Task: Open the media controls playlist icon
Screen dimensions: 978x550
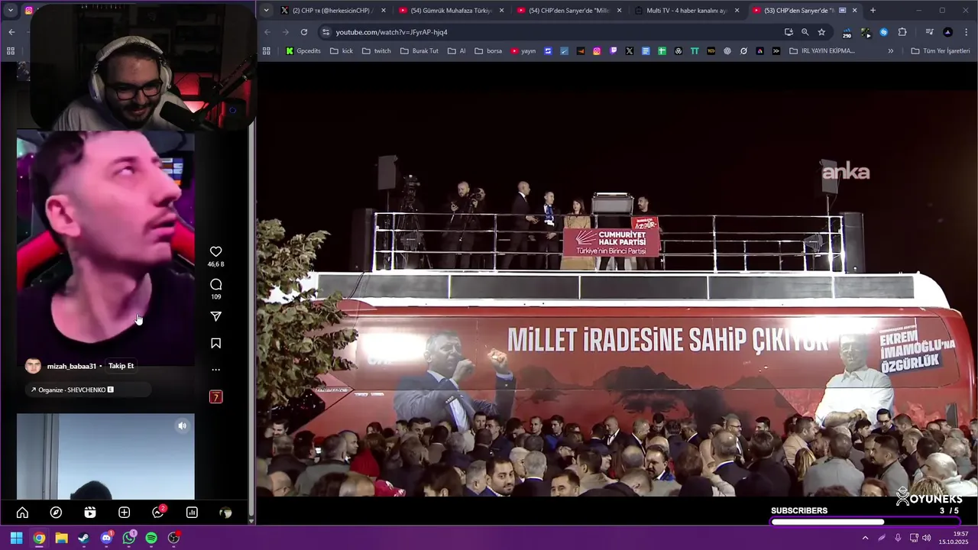Action: [929, 32]
